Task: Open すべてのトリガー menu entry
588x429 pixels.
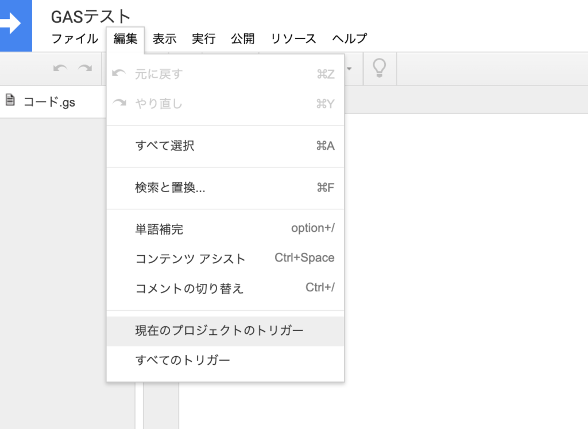Action: [x=225, y=360]
